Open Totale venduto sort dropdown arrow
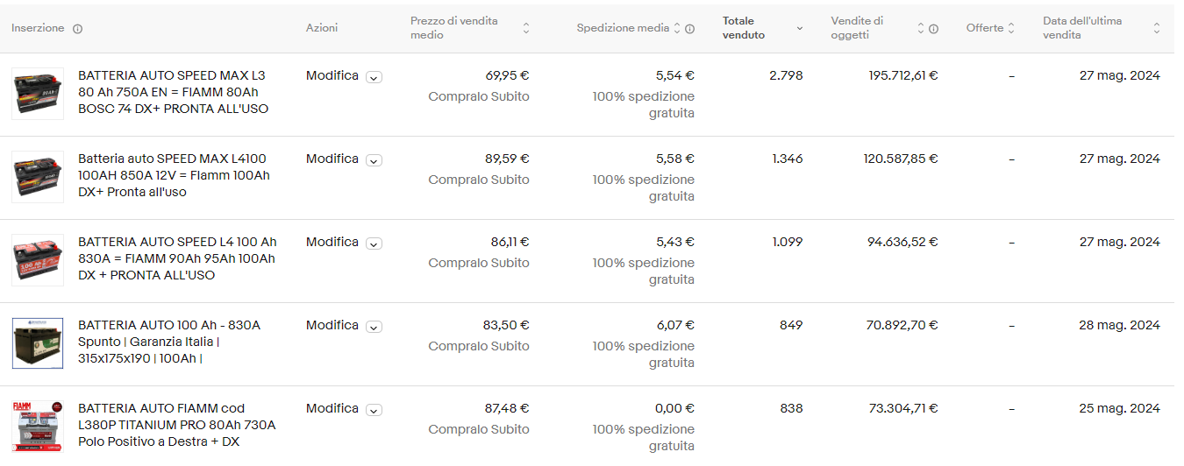This screenshot has width=1184, height=466. [800, 29]
